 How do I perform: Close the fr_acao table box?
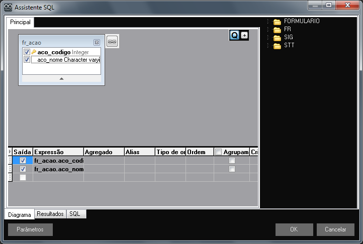click(97, 43)
